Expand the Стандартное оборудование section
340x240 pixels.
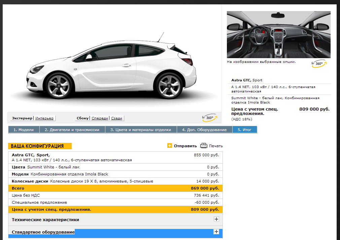(216, 232)
